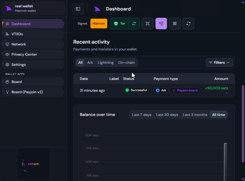Click the +50,000 sats amount
245x181 pixels.
click(216, 88)
